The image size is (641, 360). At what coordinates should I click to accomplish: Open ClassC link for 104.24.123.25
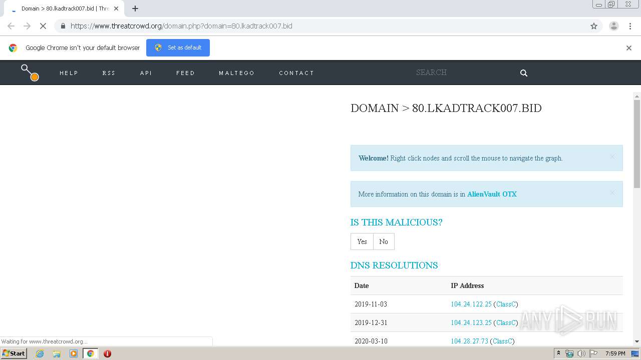tap(506, 322)
